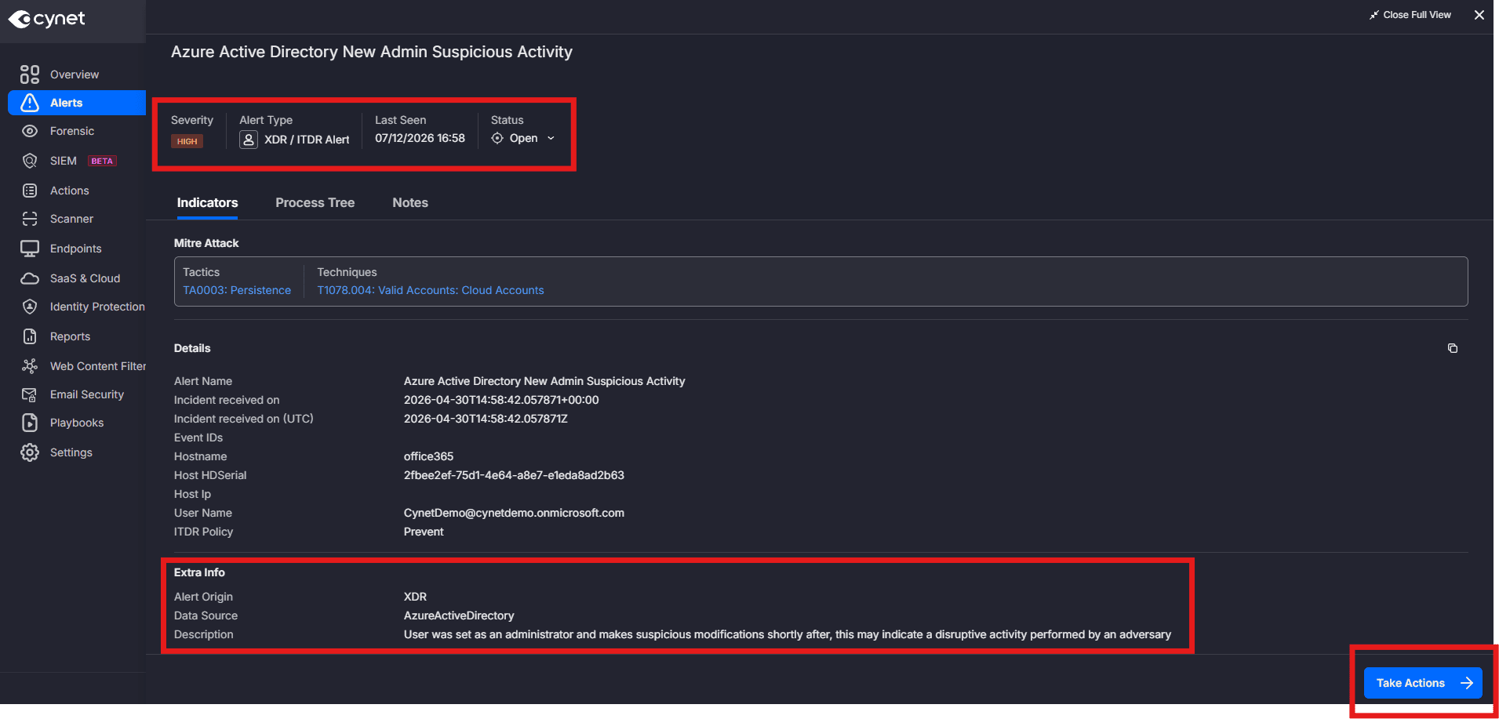Screen dimensions: 1499x719
Task: Click the Actions list icon
Action: pyautogui.click(x=30, y=191)
